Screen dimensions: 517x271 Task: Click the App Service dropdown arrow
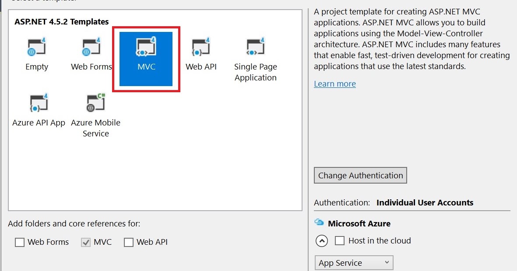(x=387, y=263)
